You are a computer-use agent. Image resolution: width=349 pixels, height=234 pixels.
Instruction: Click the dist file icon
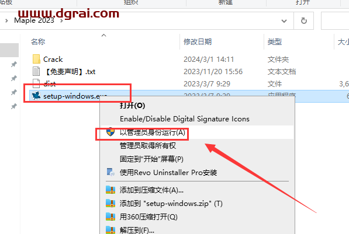[36, 83]
